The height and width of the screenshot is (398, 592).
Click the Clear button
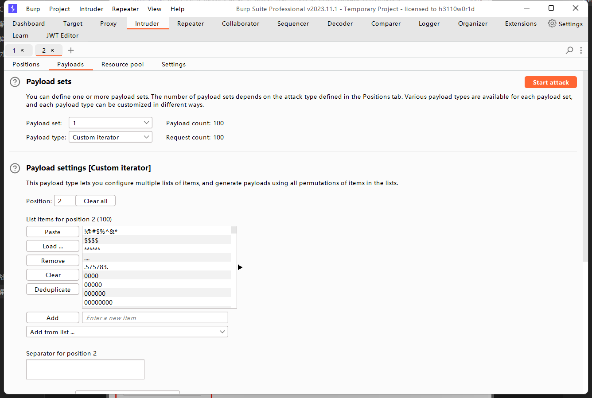click(x=53, y=275)
